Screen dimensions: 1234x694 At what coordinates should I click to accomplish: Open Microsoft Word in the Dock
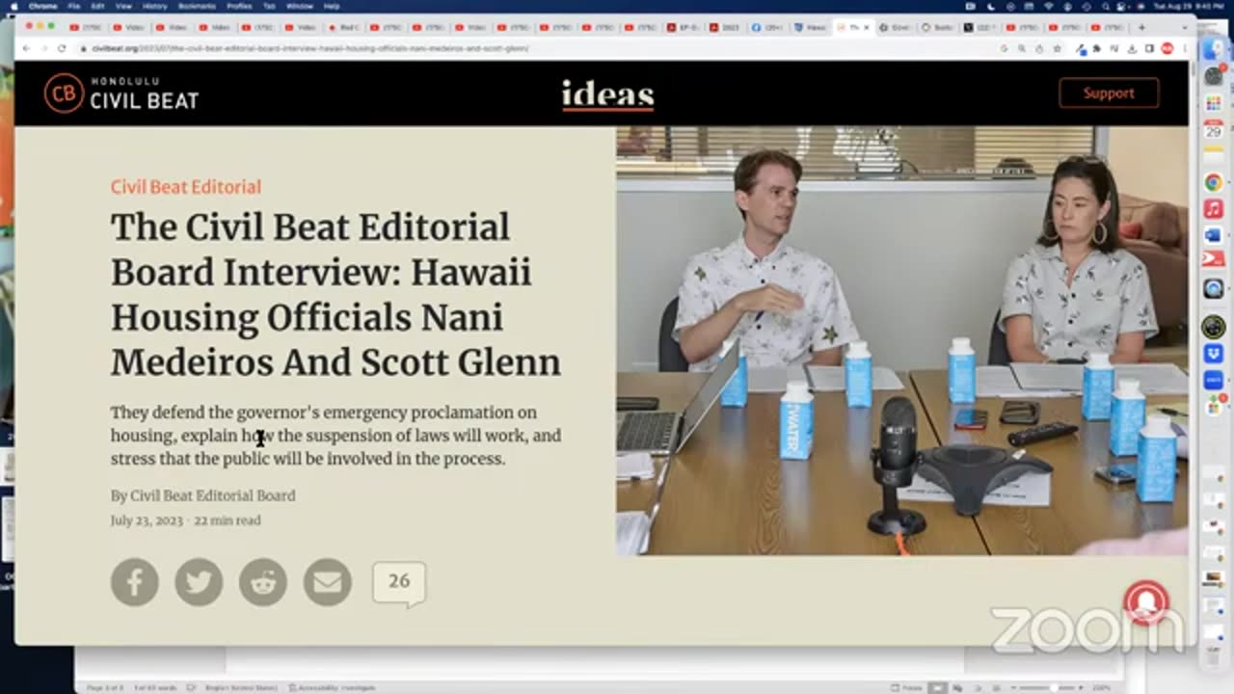click(x=1213, y=234)
